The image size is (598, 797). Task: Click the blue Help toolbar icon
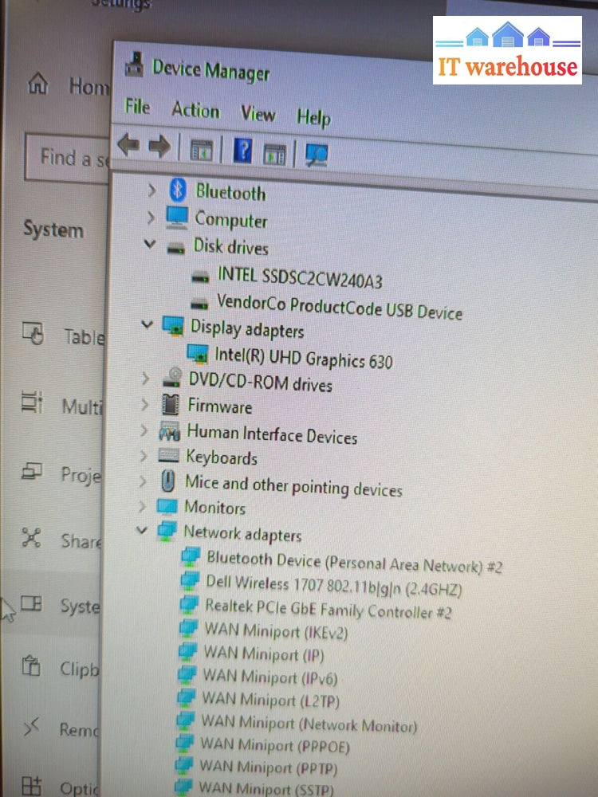[x=242, y=149]
